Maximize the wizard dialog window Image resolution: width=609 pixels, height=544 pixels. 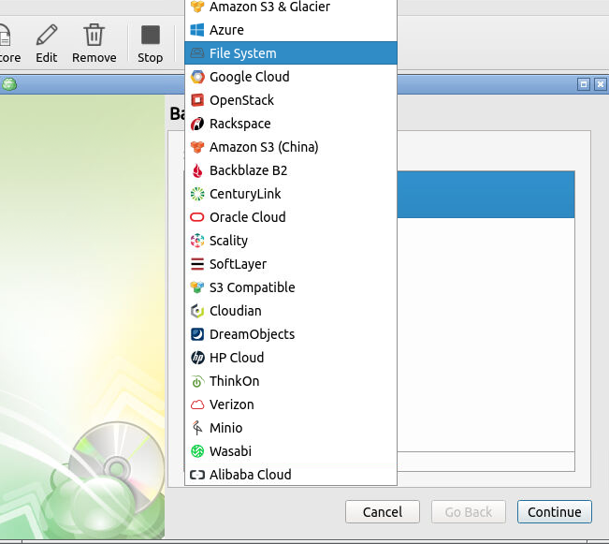(x=584, y=84)
